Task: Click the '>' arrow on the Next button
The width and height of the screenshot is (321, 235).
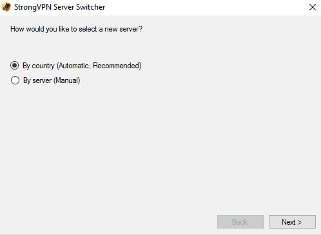Action: [x=300, y=222]
